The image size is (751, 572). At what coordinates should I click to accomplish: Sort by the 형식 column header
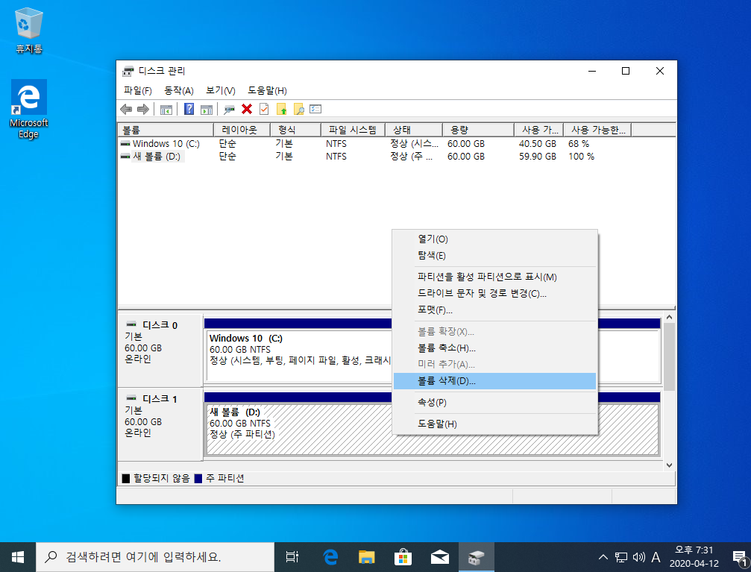[x=295, y=130]
